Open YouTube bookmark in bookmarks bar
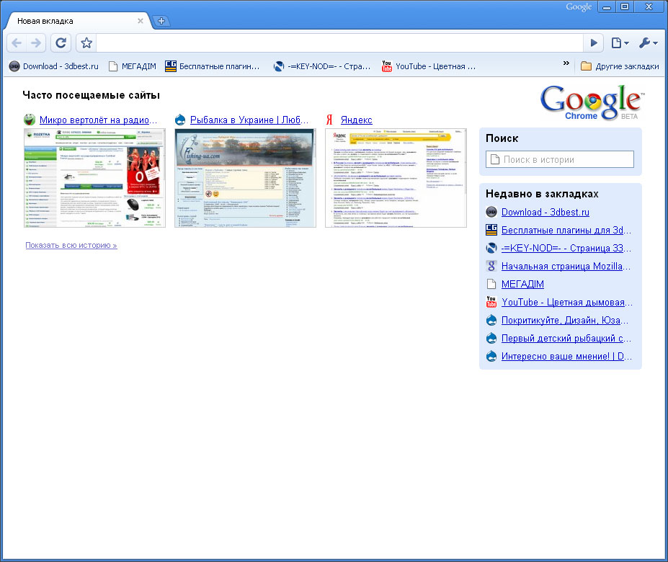This screenshot has height=562, width=668. (x=429, y=66)
